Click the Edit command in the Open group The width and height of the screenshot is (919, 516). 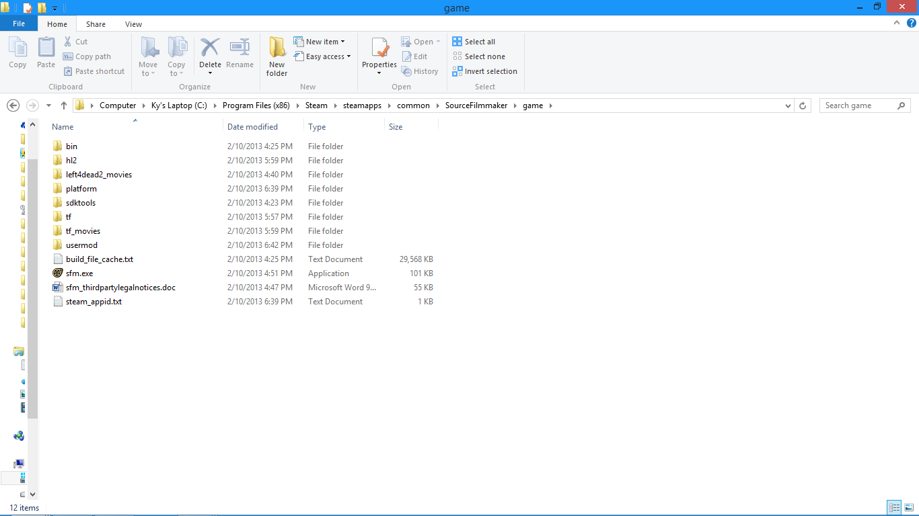(x=414, y=56)
